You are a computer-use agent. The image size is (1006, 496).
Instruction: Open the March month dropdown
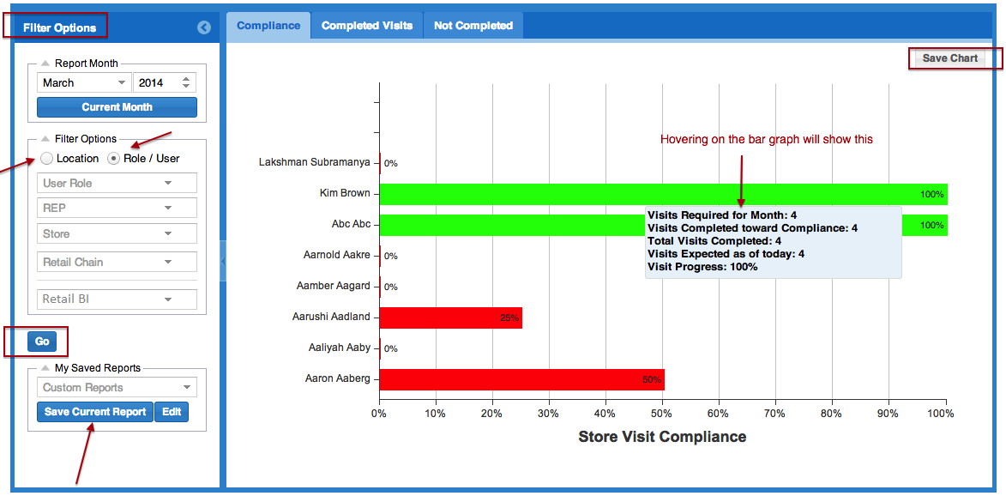pyautogui.click(x=83, y=83)
